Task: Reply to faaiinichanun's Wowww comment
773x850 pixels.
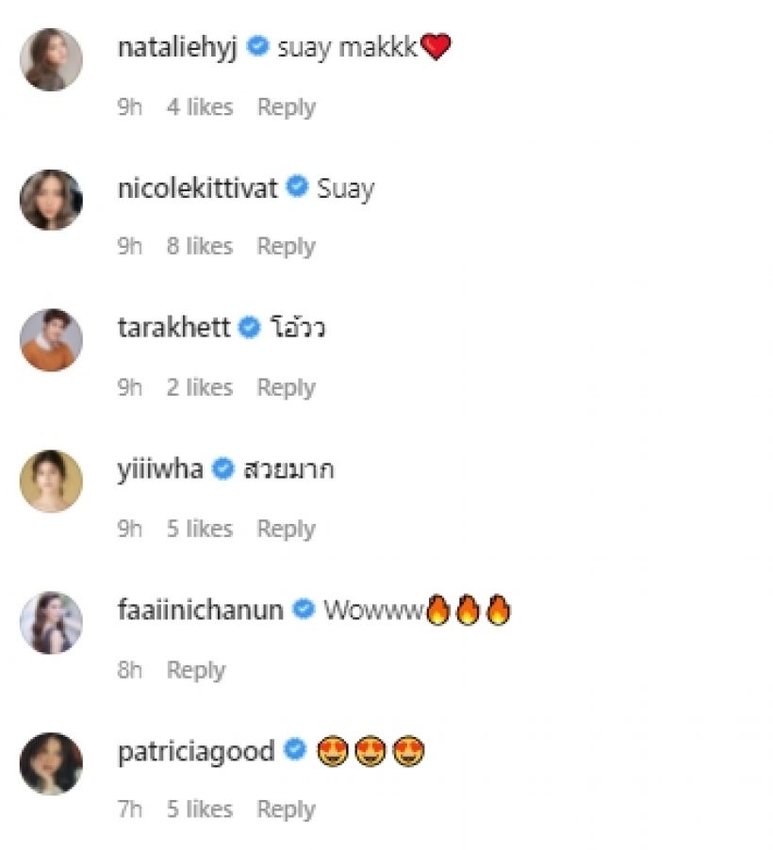Action: [x=196, y=670]
